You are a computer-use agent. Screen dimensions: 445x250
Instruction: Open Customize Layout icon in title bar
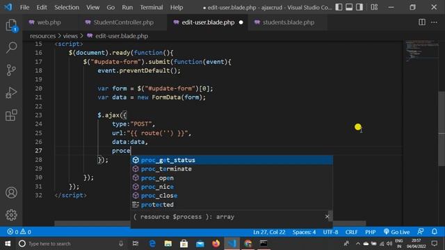[x=374, y=7]
